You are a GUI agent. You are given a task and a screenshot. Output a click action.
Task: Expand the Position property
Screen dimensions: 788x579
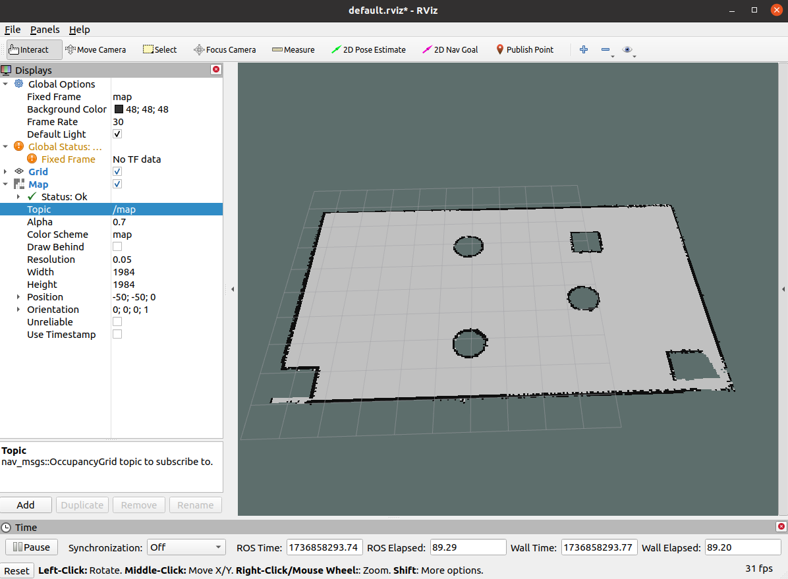tap(18, 297)
